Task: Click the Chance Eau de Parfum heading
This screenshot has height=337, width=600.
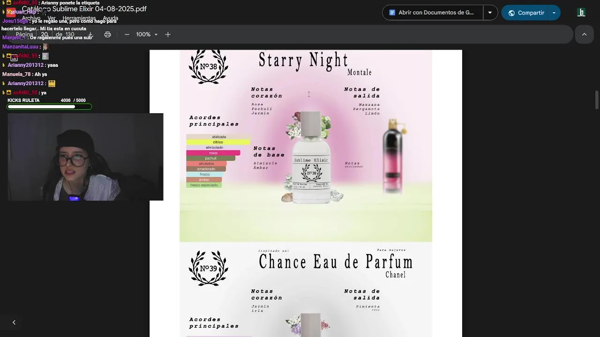Action: tap(336, 262)
